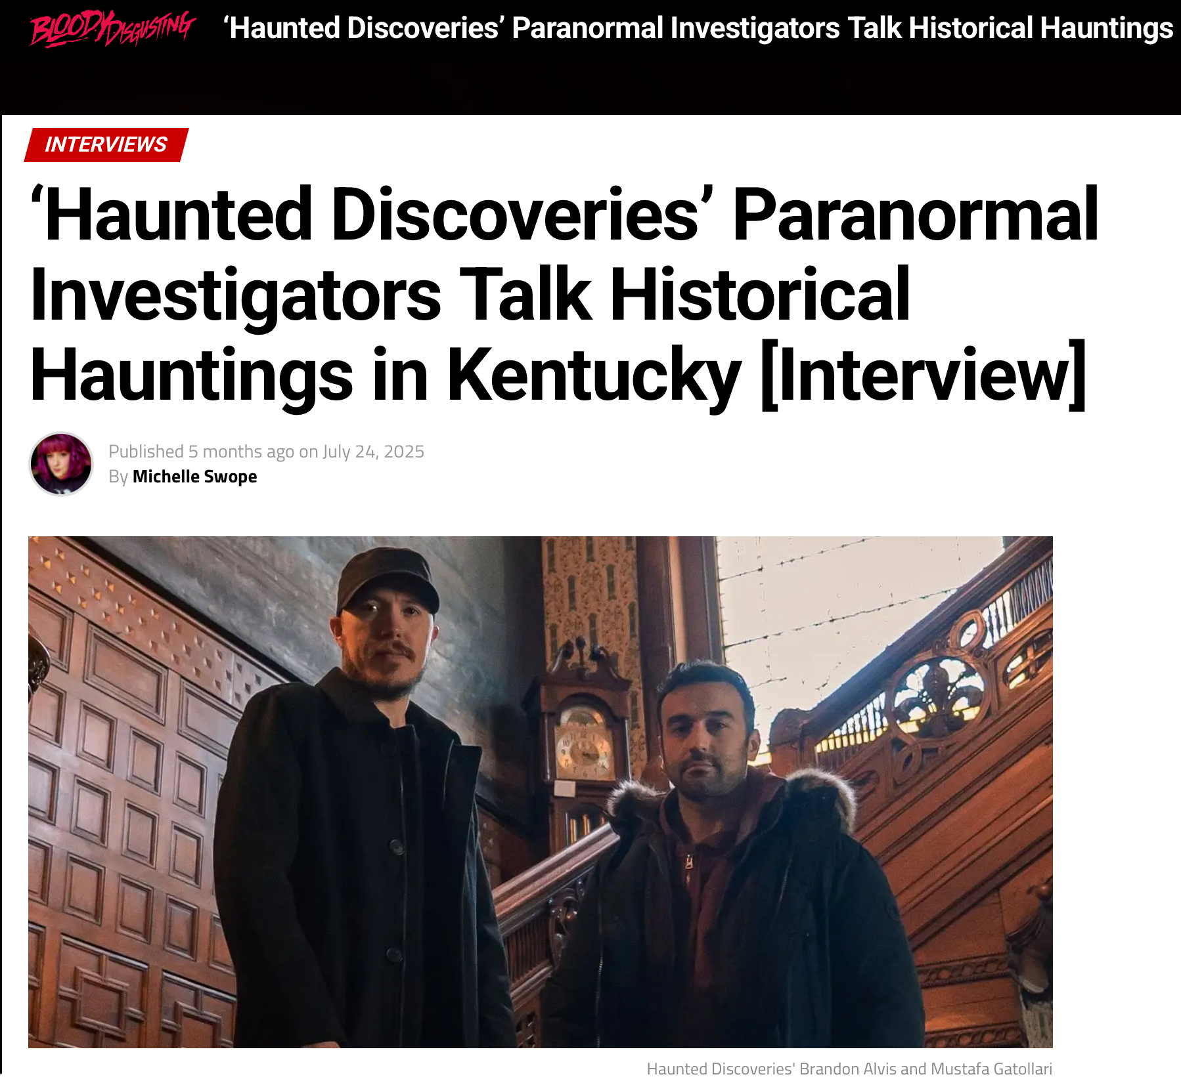Screen dimensions: 1181x1083
Task: Select the red INTERVIEWS category tag
Action: point(106,144)
